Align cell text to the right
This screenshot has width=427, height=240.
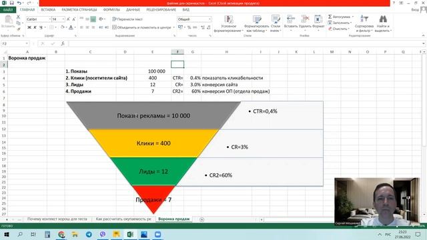pos(93,27)
